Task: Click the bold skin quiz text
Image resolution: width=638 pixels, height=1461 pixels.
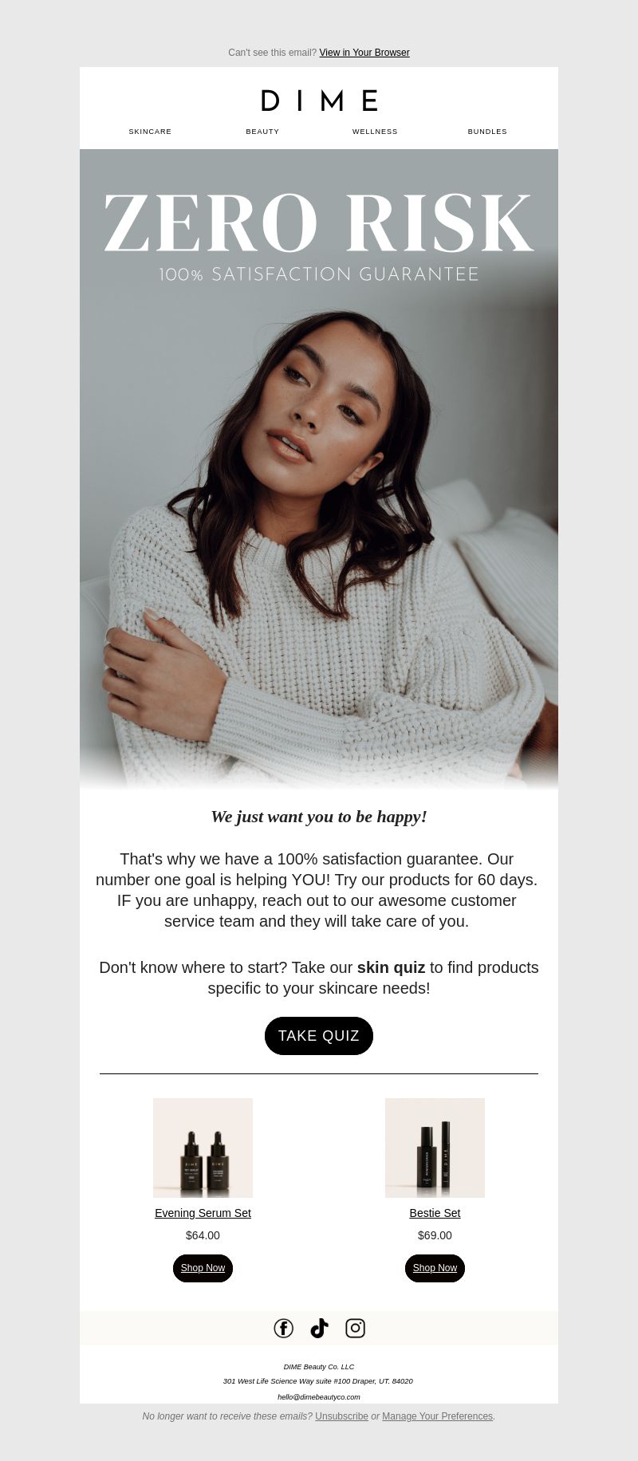Action: pyautogui.click(x=391, y=967)
